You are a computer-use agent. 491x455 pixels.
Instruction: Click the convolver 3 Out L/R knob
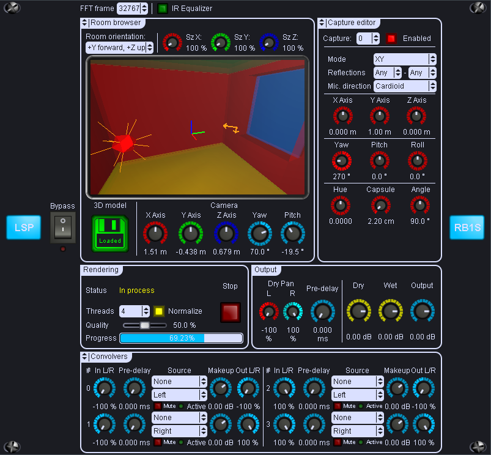point(423,424)
